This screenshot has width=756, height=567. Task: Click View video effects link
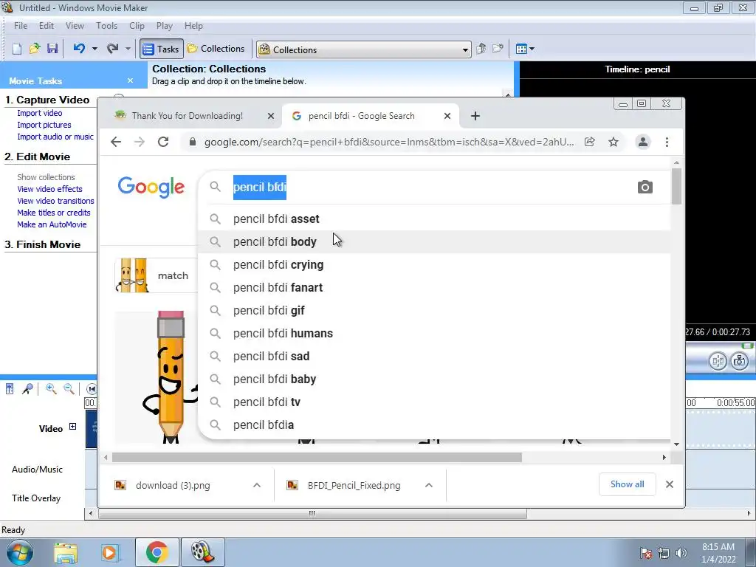(x=49, y=189)
